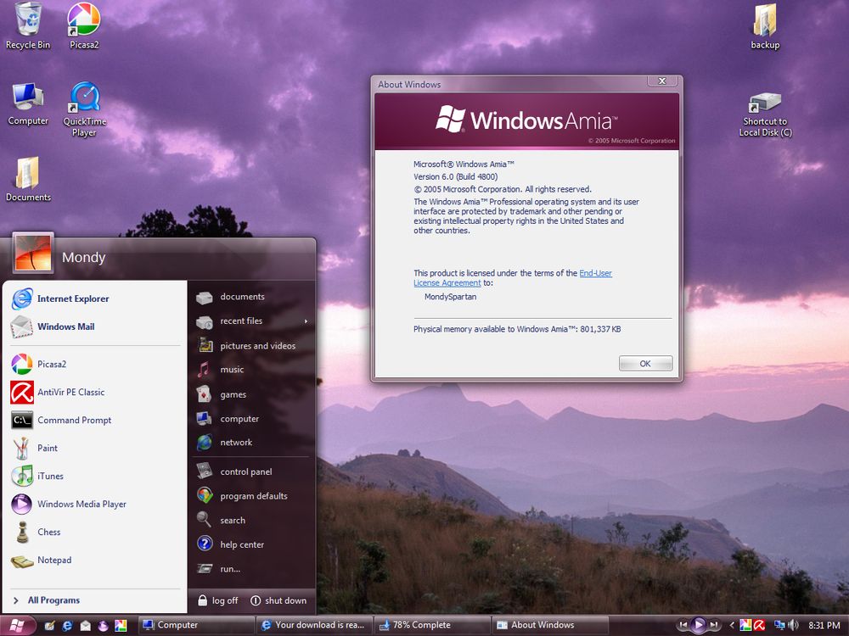849x636 pixels.
Task: Open the End-User License Agreement link
Action: coord(513,278)
